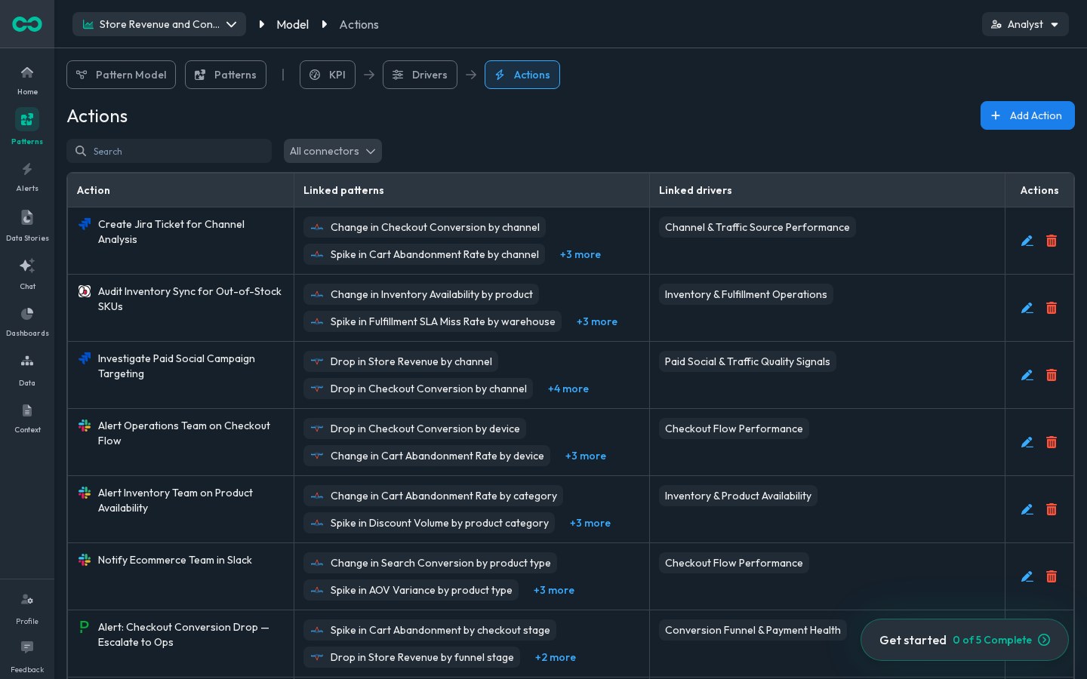
Task: Open Context in the sidebar
Action: [x=27, y=418]
